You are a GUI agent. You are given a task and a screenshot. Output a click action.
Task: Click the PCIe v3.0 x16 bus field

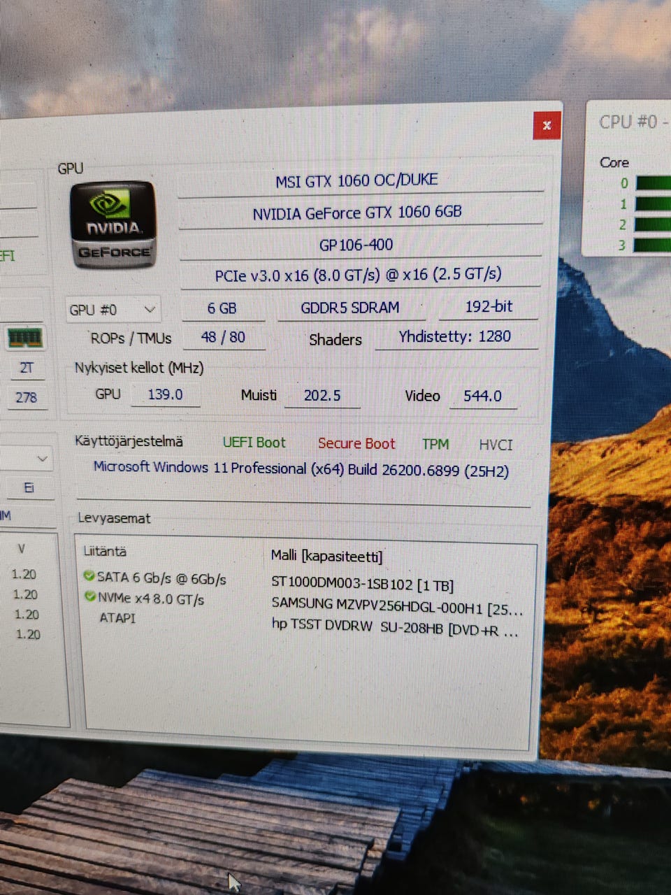(361, 275)
